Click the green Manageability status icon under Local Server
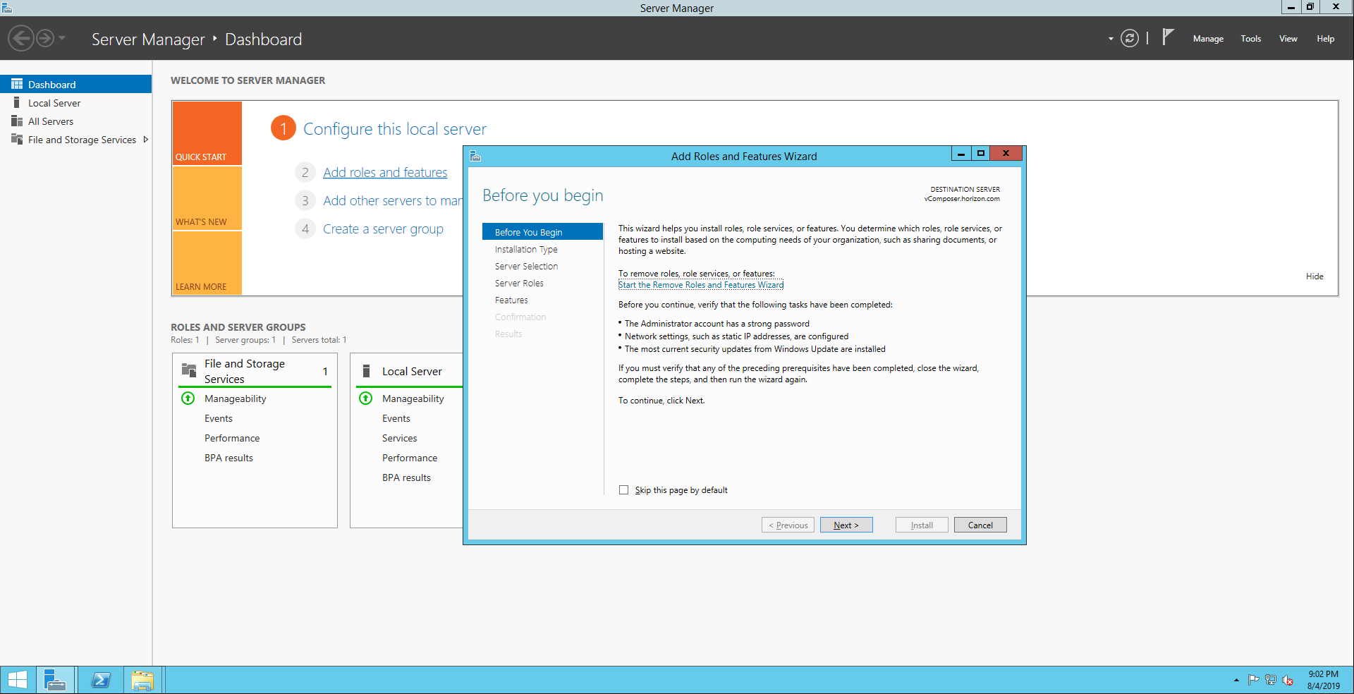 pos(366,398)
